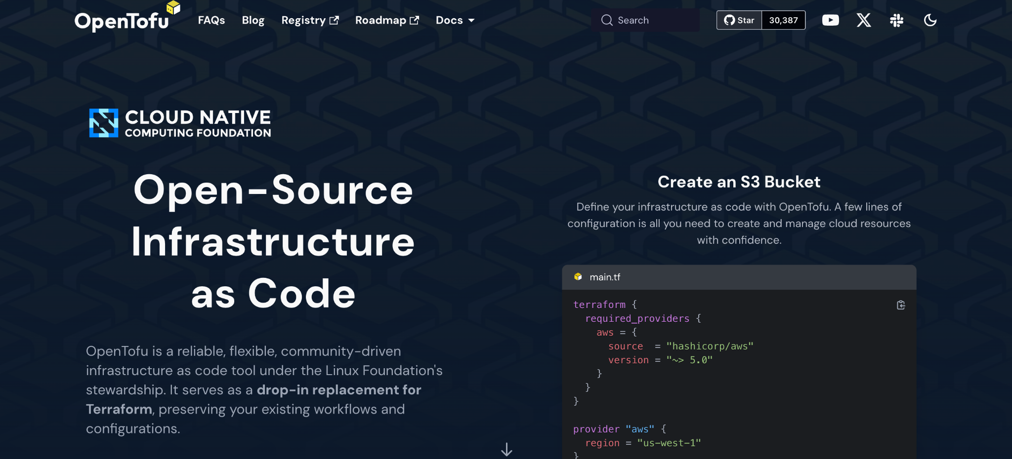This screenshot has width=1012, height=459.
Task: Visit OpenTofu's X (Twitter) profile icon
Action: tap(864, 20)
